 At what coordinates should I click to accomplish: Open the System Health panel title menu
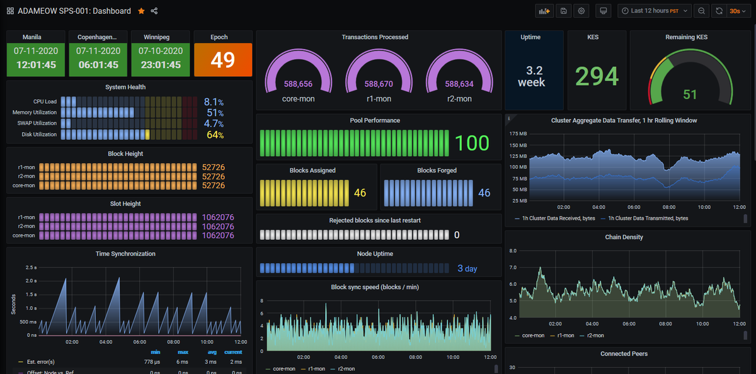125,88
